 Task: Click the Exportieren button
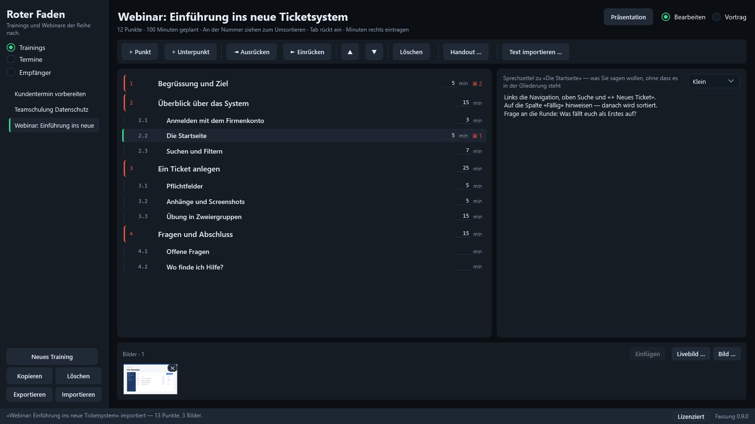(29, 394)
